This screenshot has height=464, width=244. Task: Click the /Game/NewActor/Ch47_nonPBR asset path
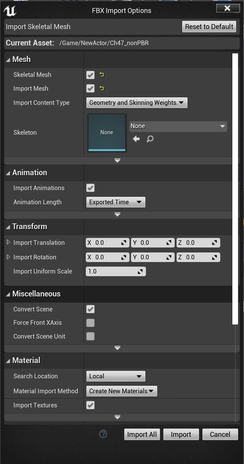pyautogui.click(x=104, y=43)
